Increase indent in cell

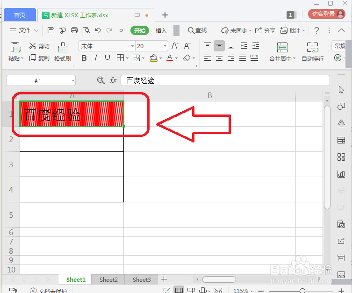(256, 46)
